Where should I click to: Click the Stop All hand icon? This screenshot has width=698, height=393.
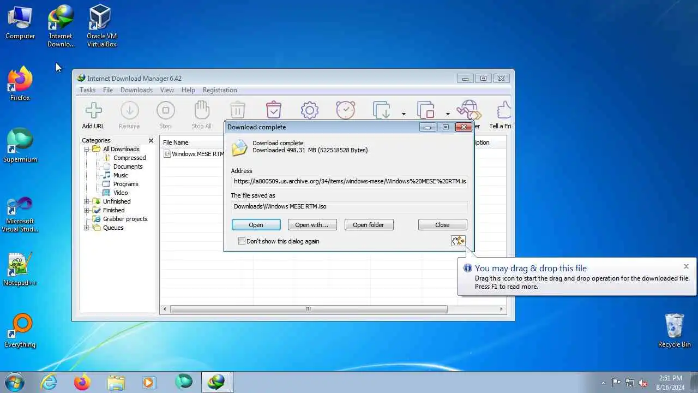[201, 110]
